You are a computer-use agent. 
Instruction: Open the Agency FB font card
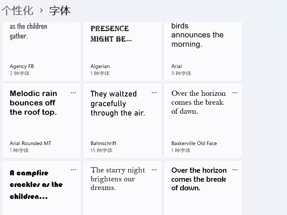tap(42, 52)
